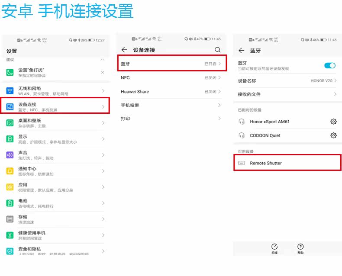Screen dimensions: 342x276
Task: Open settings gear for Honor xSport AM61
Action: tap(333, 122)
